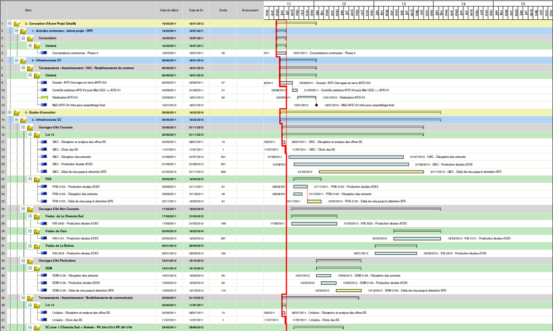
Task: Click the folder icon next to Viaduc de Claix
Action: [x=37, y=232]
